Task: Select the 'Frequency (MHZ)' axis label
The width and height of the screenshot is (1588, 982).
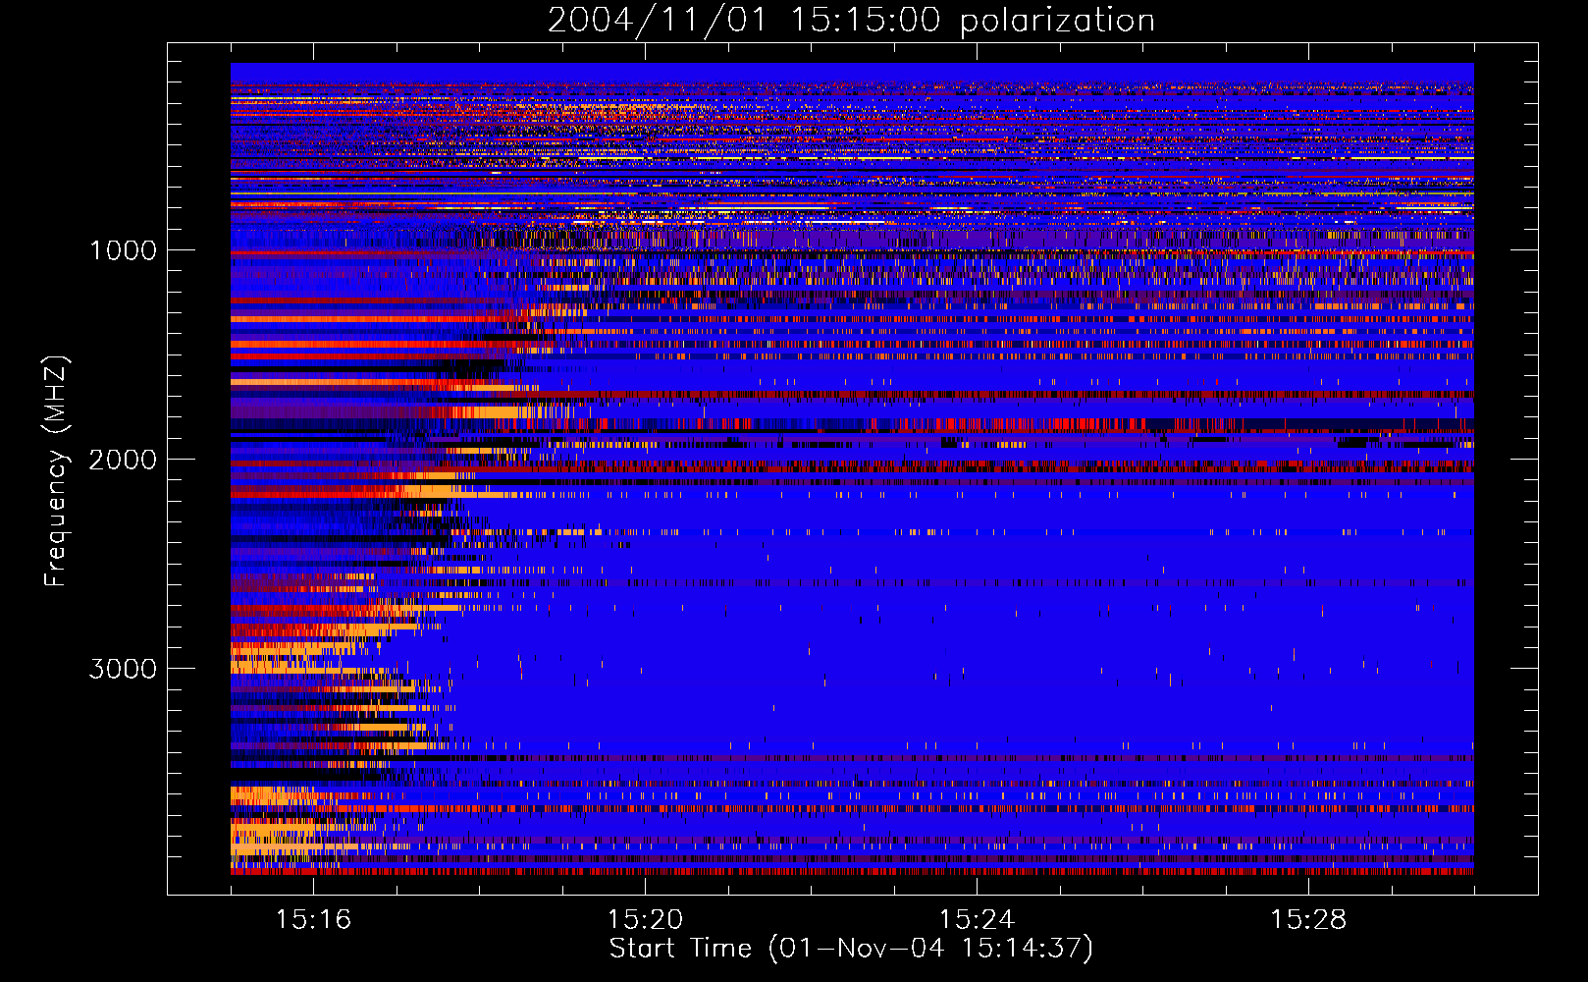Action: (x=56, y=470)
